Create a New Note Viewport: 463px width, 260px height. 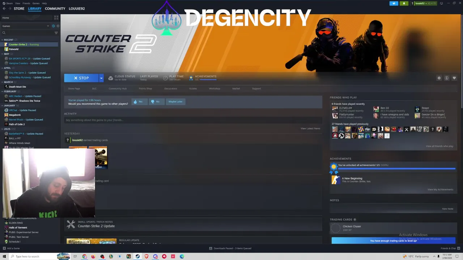click(447, 209)
